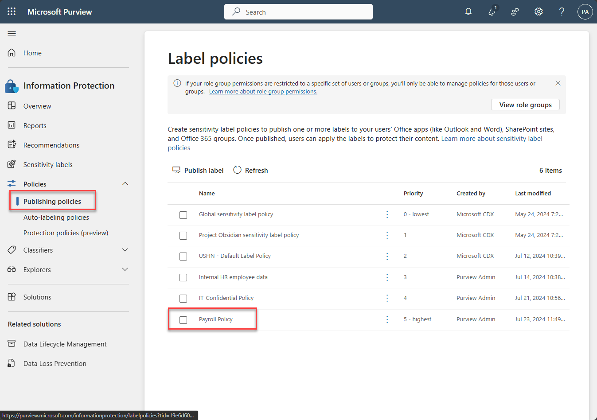Collapse the navigation pane with hamburger icon
The height and width of the screenshot is (420, 597).
click(x=12, y=33)
